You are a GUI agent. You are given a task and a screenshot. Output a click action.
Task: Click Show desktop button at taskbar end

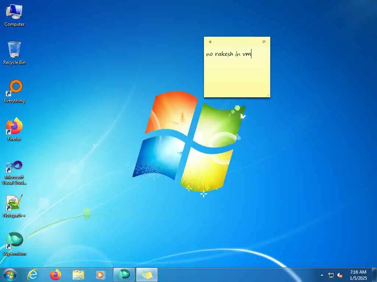(x=374, y=275)
